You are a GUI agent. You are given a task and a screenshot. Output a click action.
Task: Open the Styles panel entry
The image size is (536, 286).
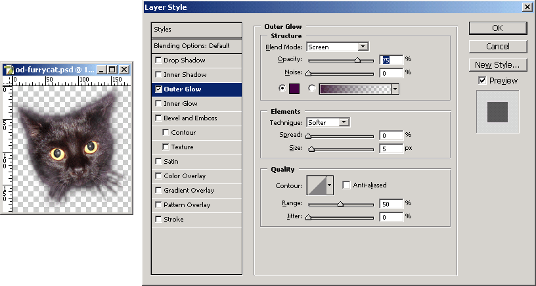[x=196, y=30]
